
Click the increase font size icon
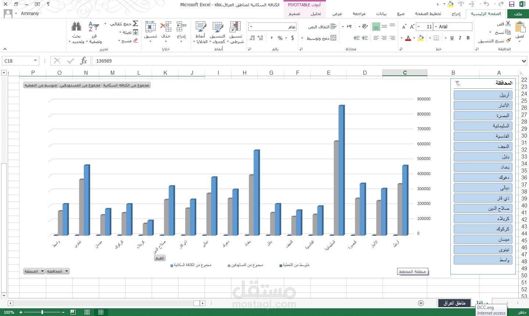(x=413, y=26)
